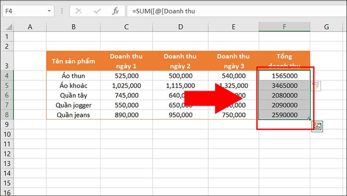The height and width of the screenshot is (196, 347).
Task: Select row 9 header
Action: (x=7, y=124)
